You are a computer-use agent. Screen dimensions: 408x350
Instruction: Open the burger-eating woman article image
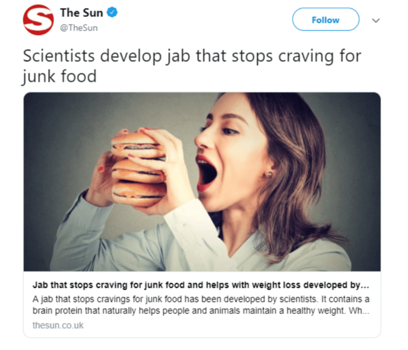(x=202, y=182)
